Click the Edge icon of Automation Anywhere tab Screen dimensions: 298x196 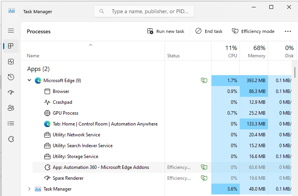[47, 124]
